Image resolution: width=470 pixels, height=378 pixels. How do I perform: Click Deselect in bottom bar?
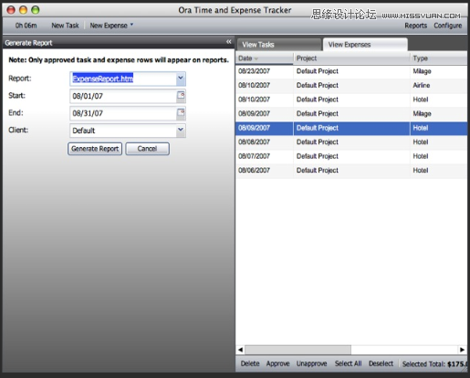381,363
